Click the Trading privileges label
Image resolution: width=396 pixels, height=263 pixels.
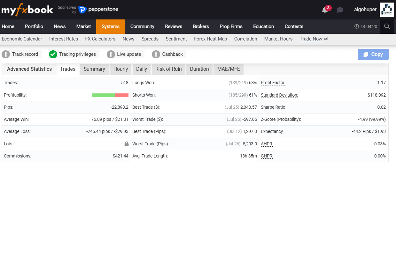point(78,54)
